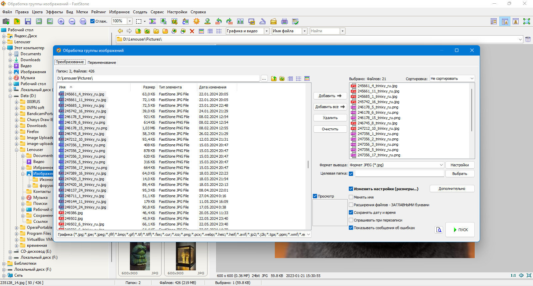Click the Rotate Left toolbar icon
This screenshot has height=286, width=533.
point(219,21)
